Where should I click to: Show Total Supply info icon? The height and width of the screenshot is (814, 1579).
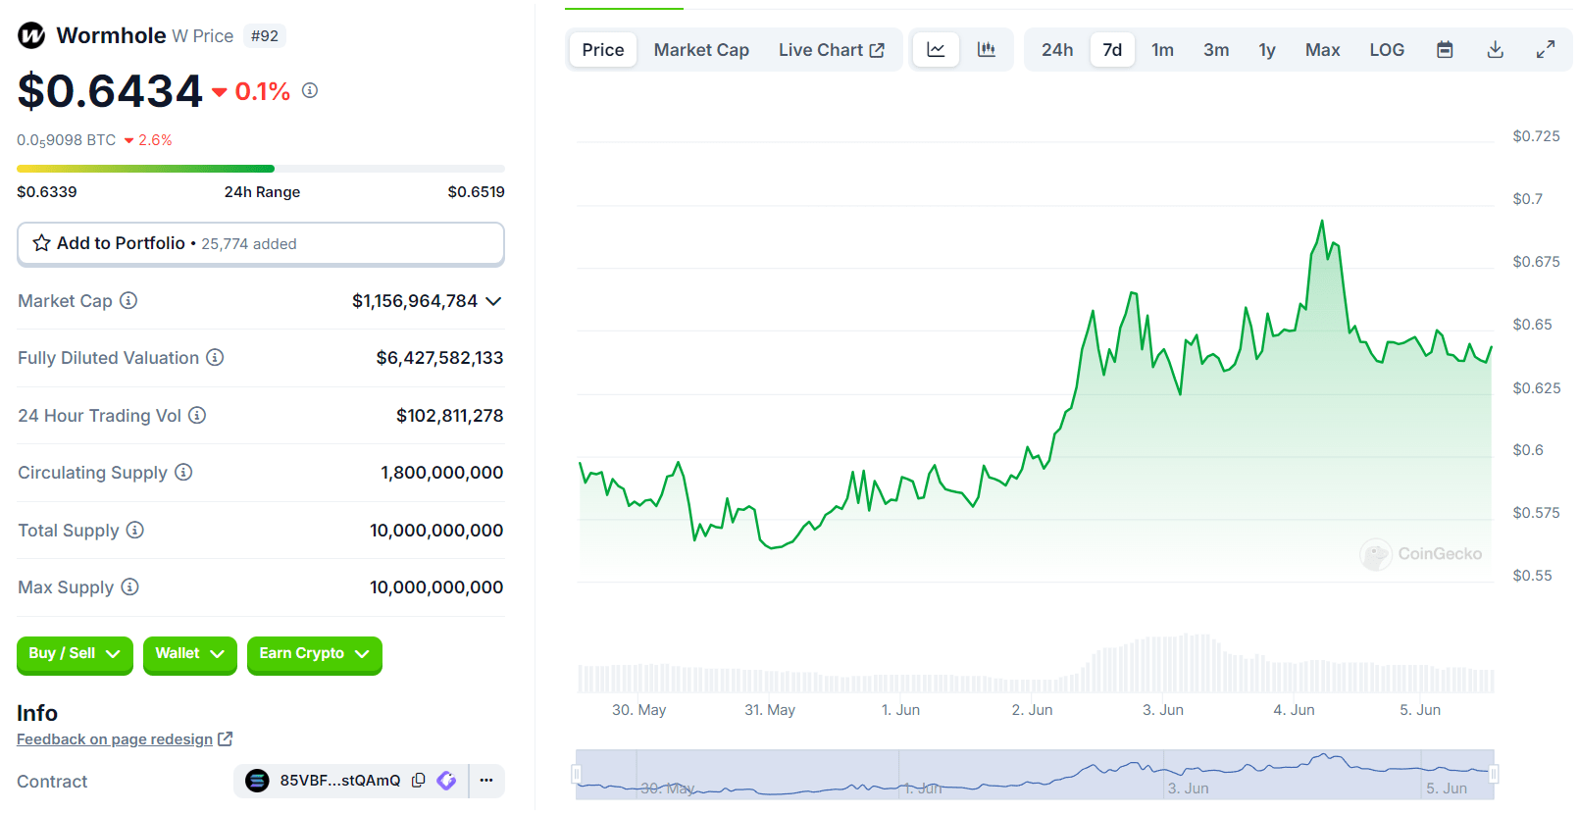point(135,530)
